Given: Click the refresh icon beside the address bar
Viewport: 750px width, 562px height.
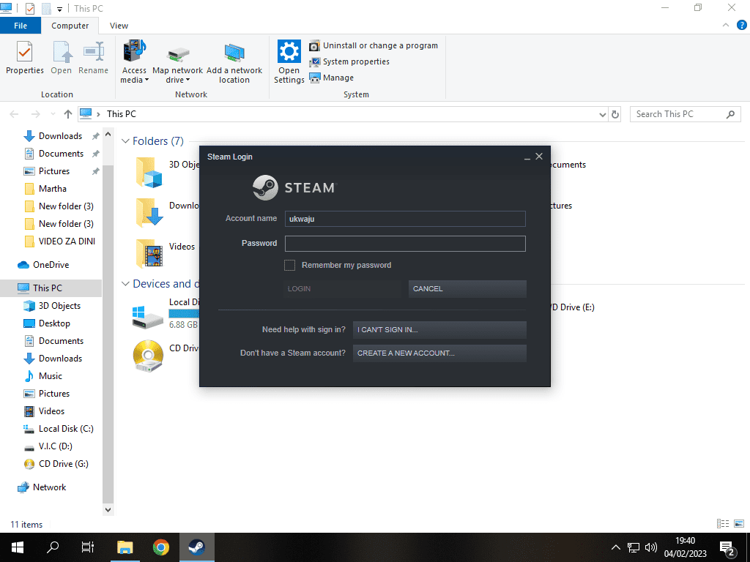Looking at the screenshot, I should (x=615, y=114).
